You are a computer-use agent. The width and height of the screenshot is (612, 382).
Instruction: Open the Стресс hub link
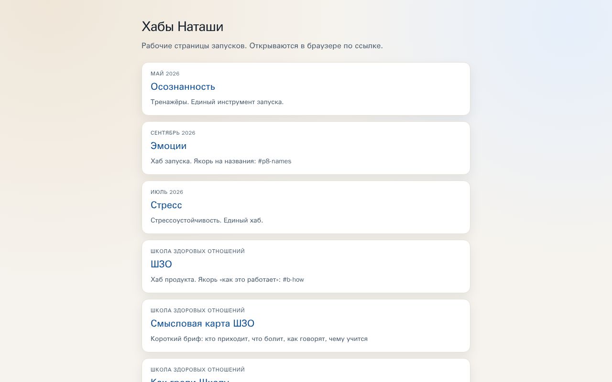tap(166, 205)
